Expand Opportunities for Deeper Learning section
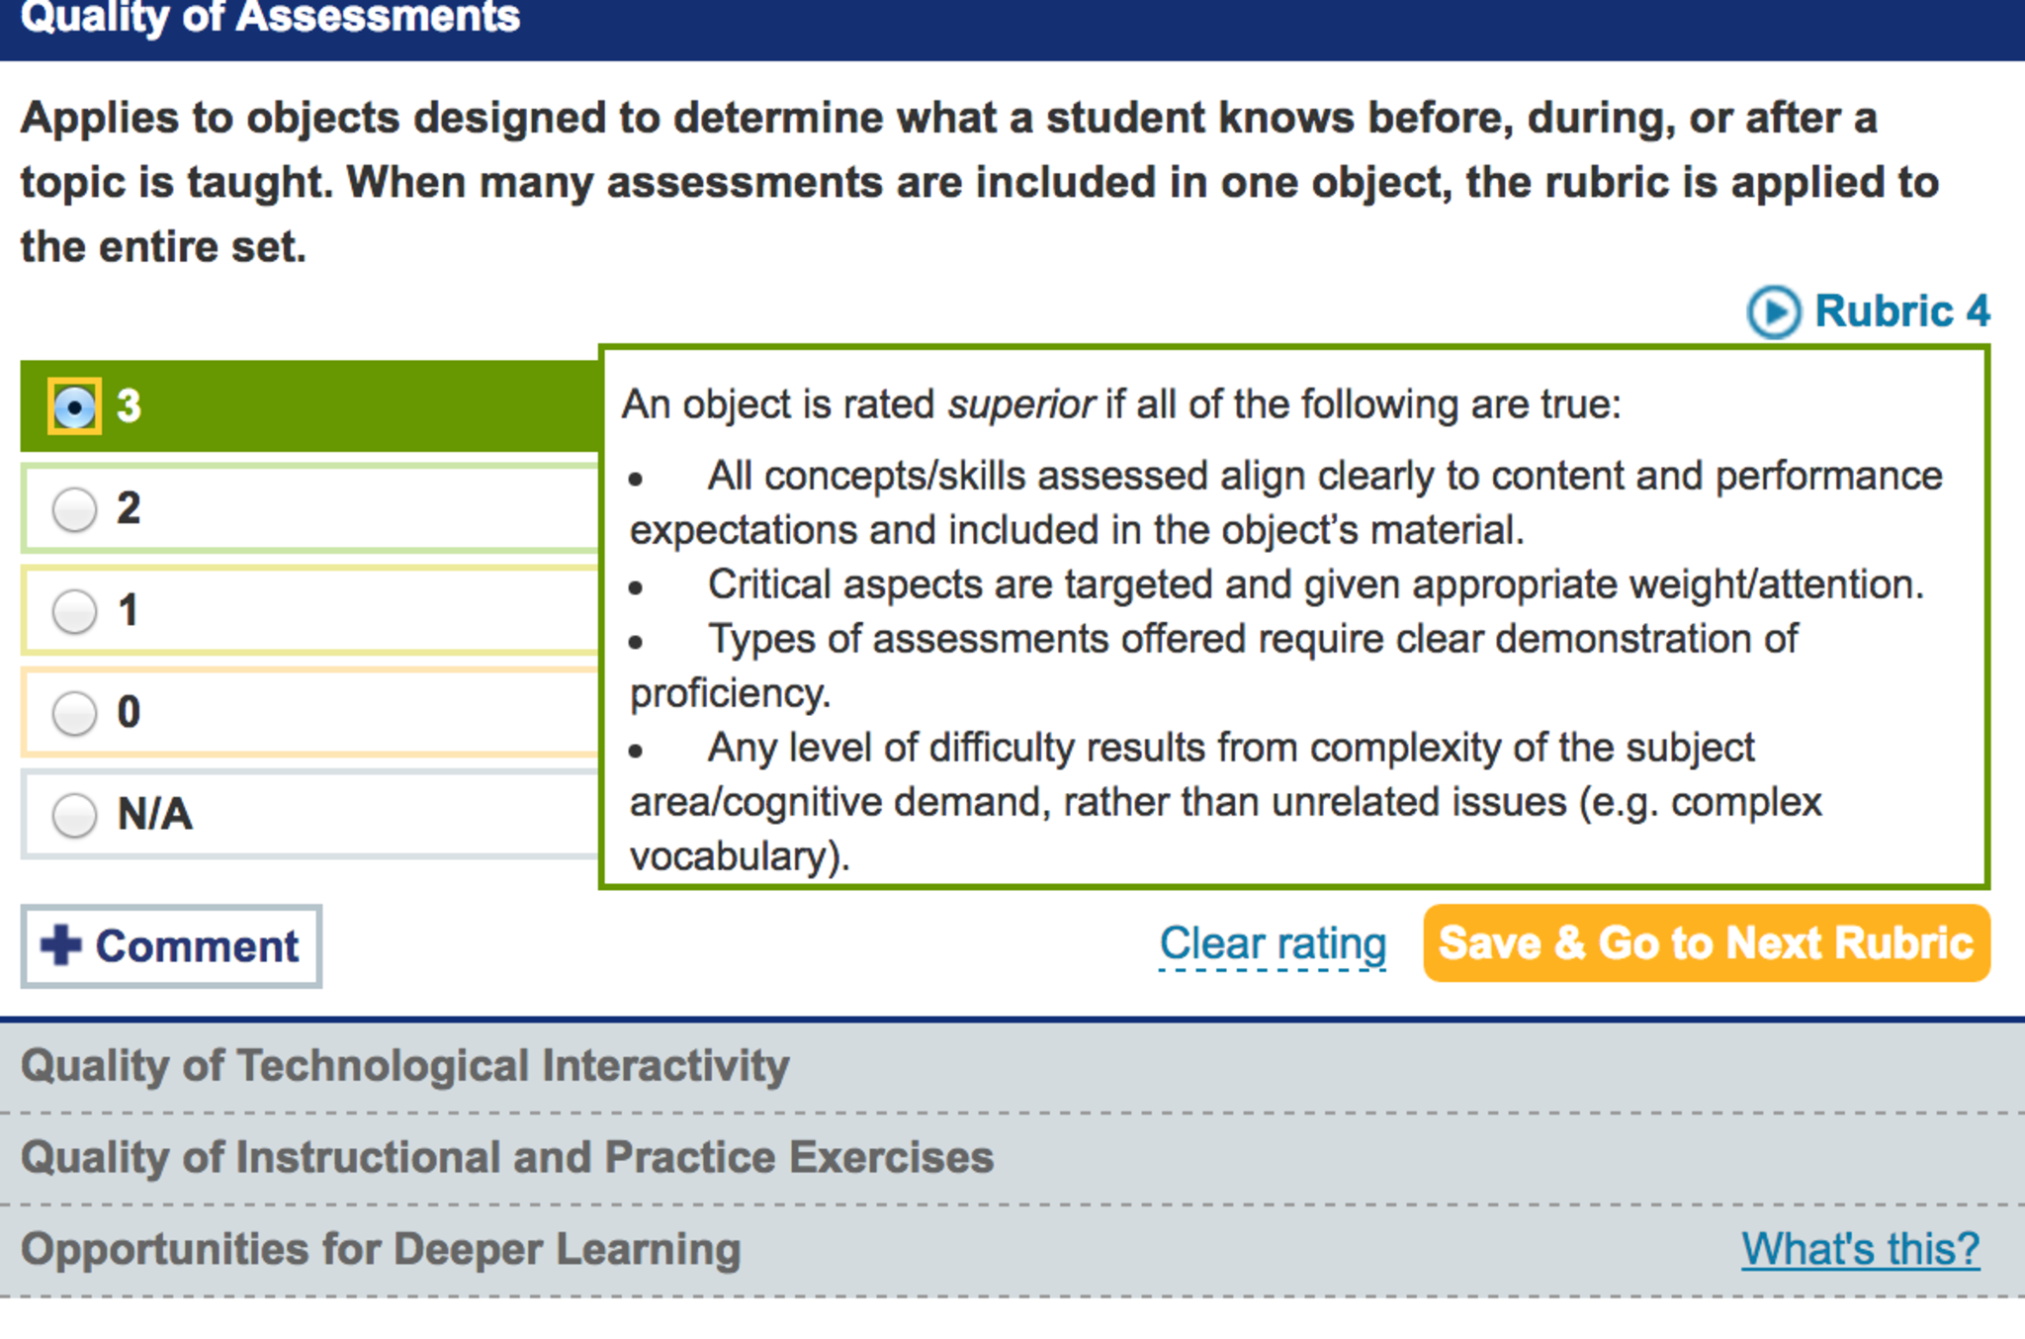 pos(381,1249)
